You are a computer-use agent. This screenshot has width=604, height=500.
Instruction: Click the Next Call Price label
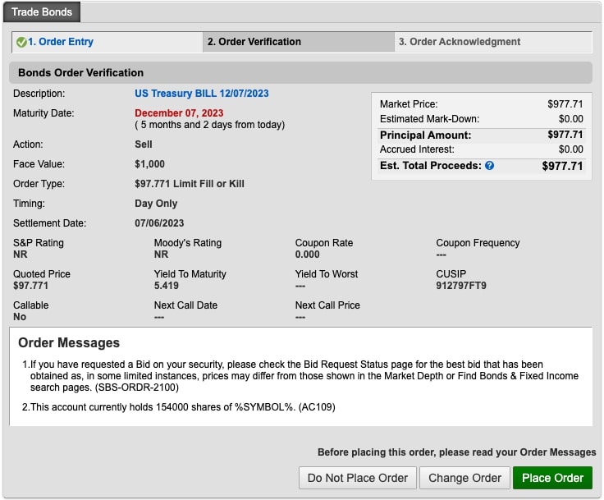tap(327, 305)
